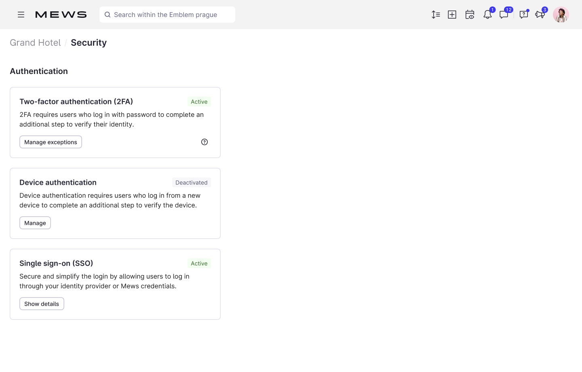582x372 pixels.
Task: Go to Grand Hotel breadcrumb
Action: pos(35,42)
